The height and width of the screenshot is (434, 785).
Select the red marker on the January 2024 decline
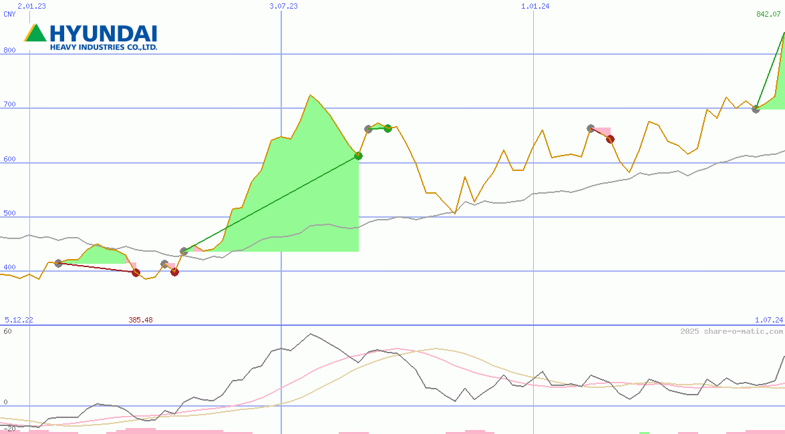(609, 139)
